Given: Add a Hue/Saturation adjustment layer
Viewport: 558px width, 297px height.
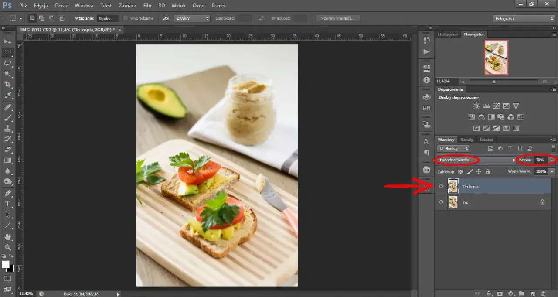Looking at the screenshot, I should click(x=472, y=117).
